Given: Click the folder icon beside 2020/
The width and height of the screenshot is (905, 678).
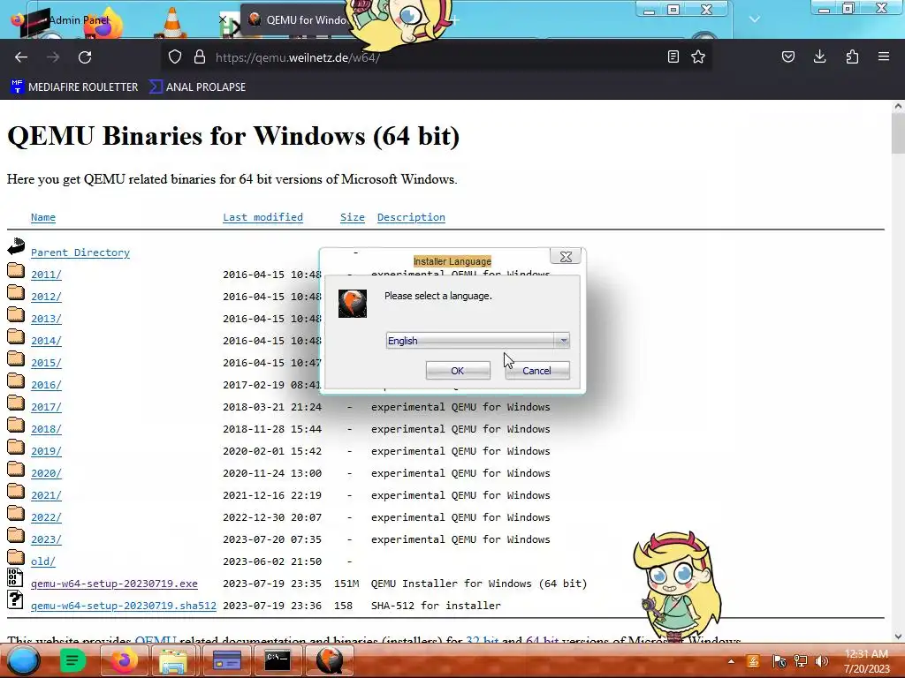Looking at the screenshot, I should tap(16, 469).
